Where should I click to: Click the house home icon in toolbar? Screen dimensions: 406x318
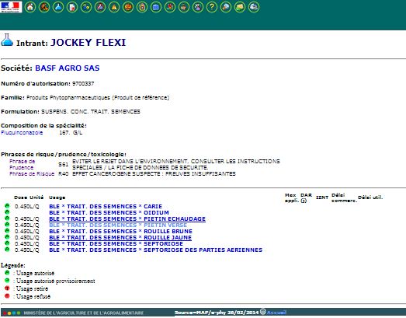[x=30, y=7]
